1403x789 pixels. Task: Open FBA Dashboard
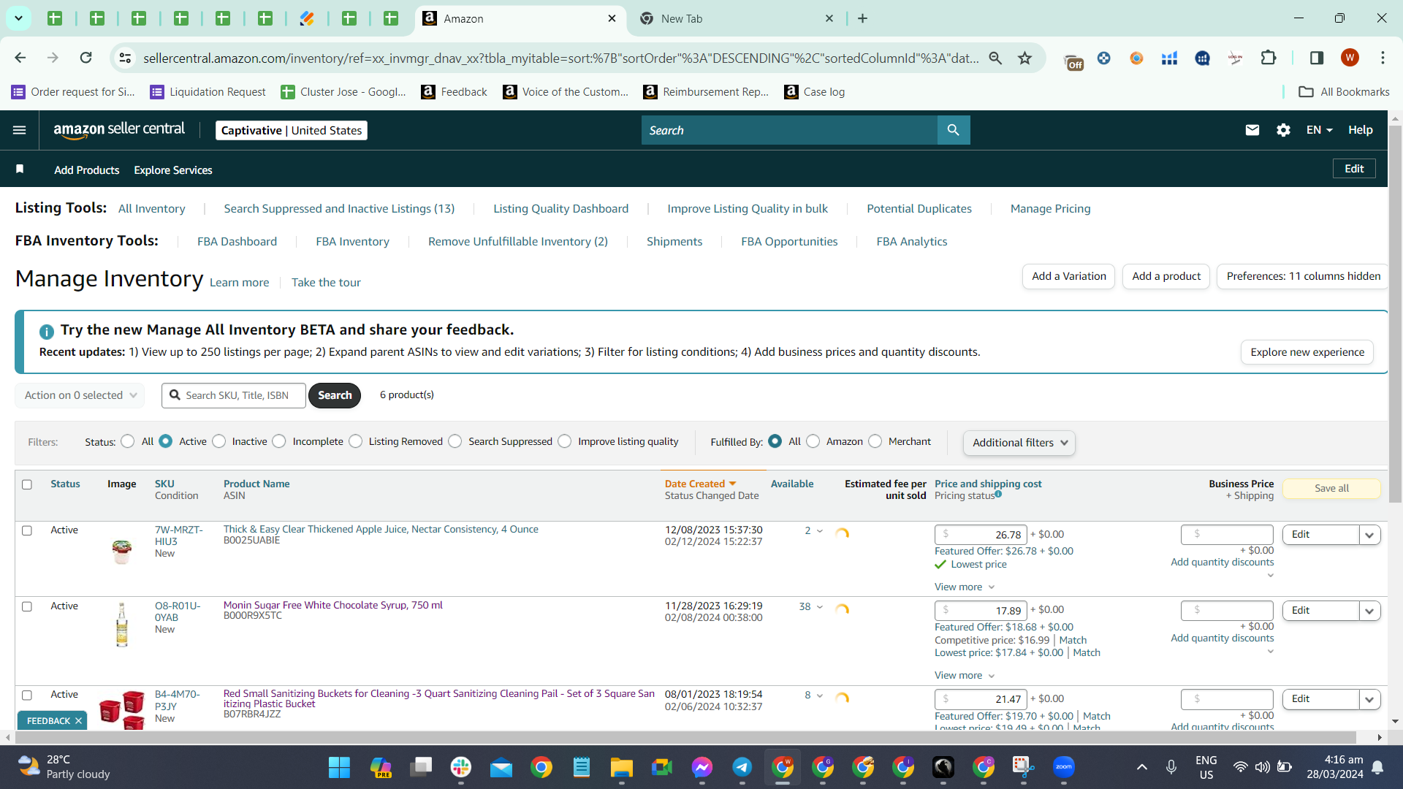(x=237, y=242)
